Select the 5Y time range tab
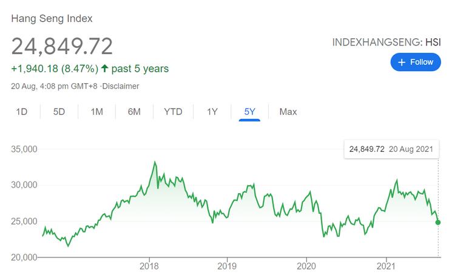The width and height of the screenshot is (449, 275). tap(249, 112)
